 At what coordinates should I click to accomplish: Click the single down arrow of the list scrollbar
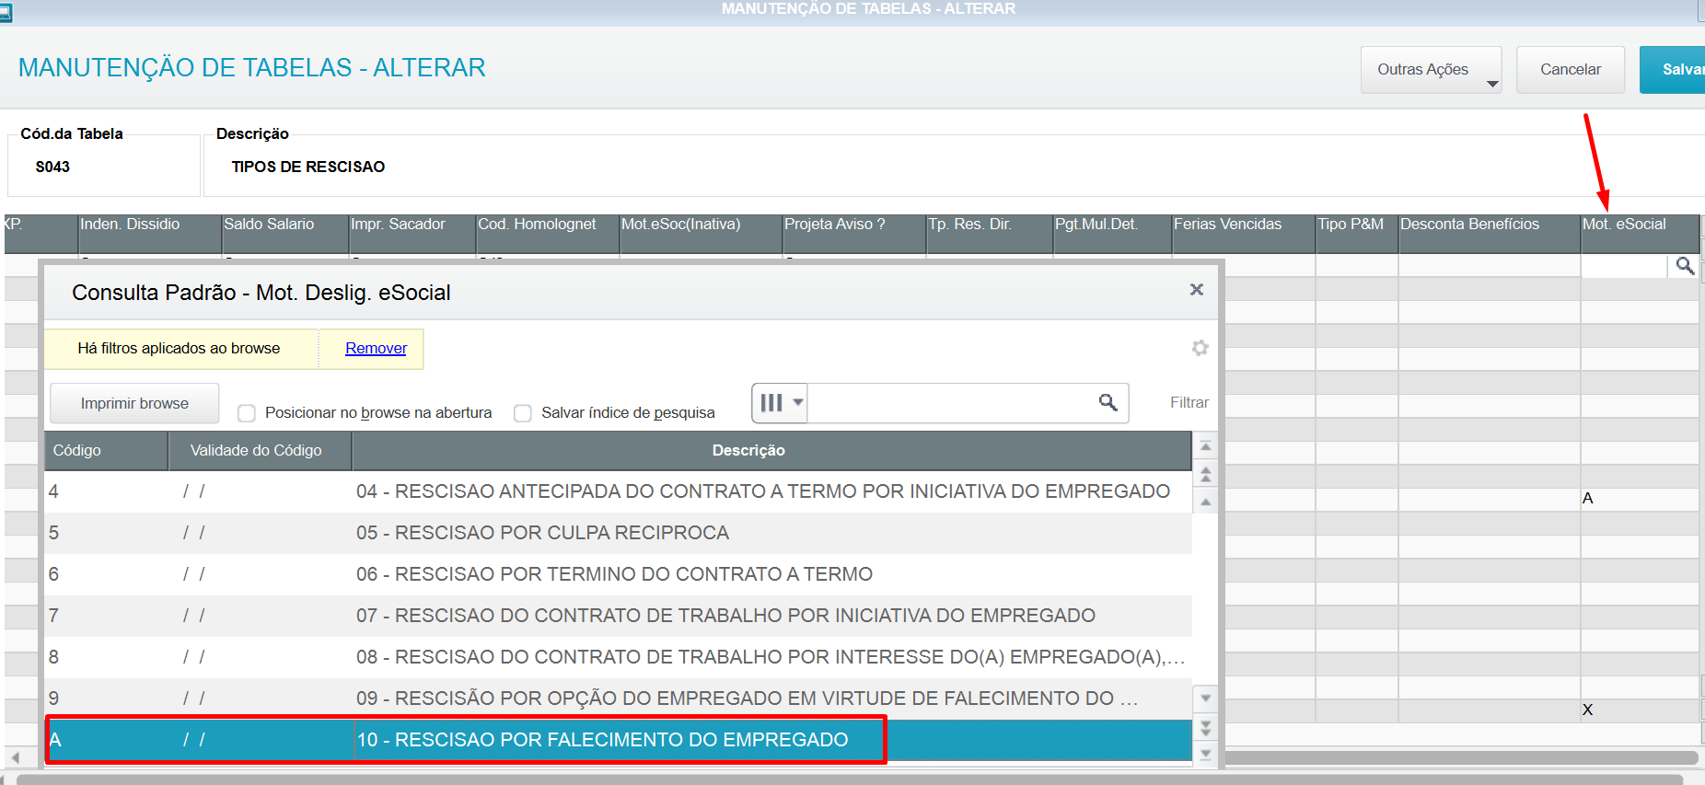(x=1205, y=698)
